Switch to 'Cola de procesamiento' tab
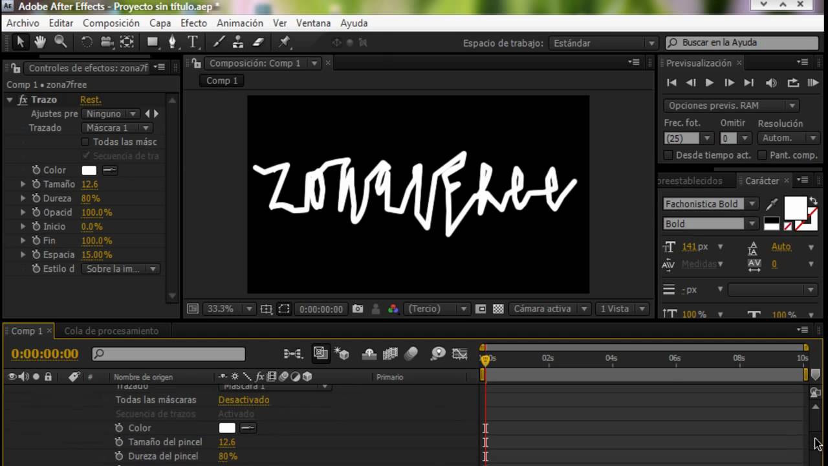Image resolution: width=828 pixels, height=466 pixels. click(111, 331)
